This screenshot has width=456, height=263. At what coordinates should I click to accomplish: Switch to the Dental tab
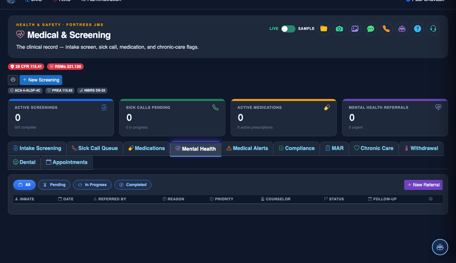pyautogui.click(x=24, y=162)
